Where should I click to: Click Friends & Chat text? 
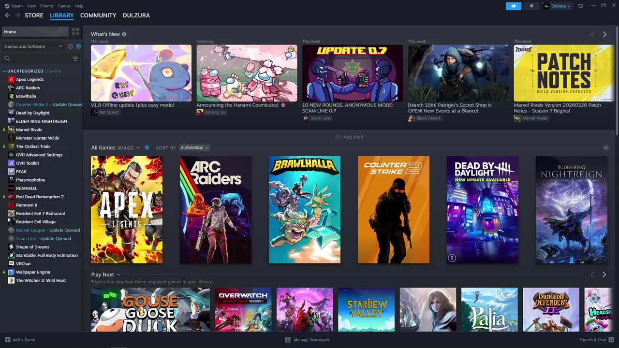coord(593,340)
